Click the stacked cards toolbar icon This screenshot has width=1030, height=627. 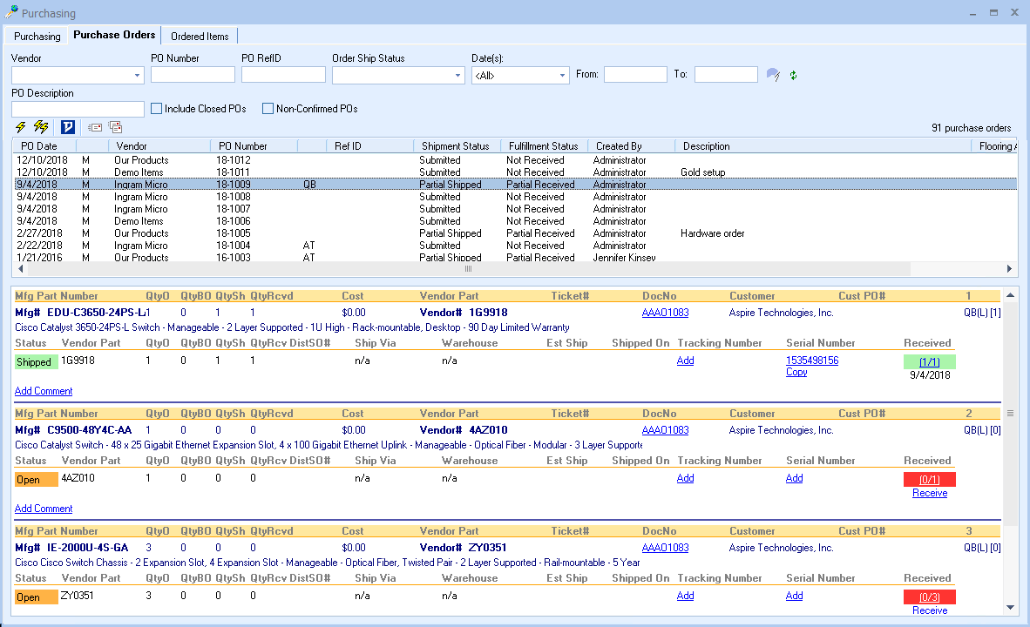(115, 127)
